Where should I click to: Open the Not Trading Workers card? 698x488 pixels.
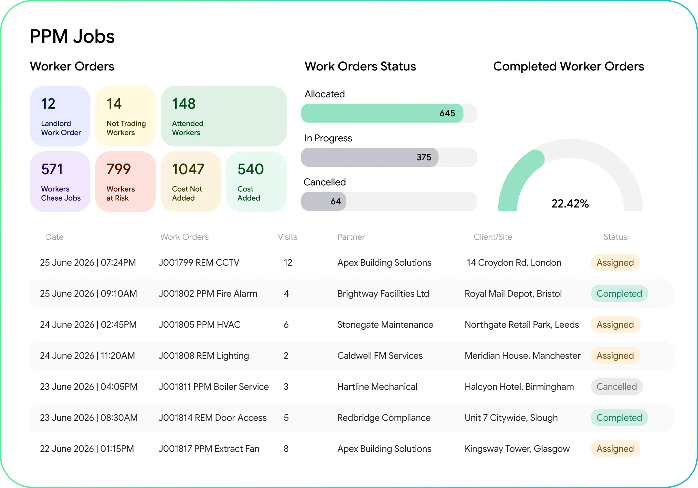click(x=125, y=116)
